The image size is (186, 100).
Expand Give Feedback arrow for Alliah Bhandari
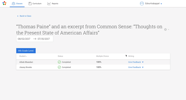click(x=143, y=62)
